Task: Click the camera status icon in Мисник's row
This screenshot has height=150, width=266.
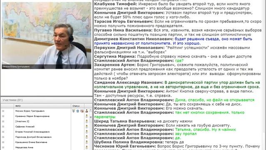Action: [82, 111]
